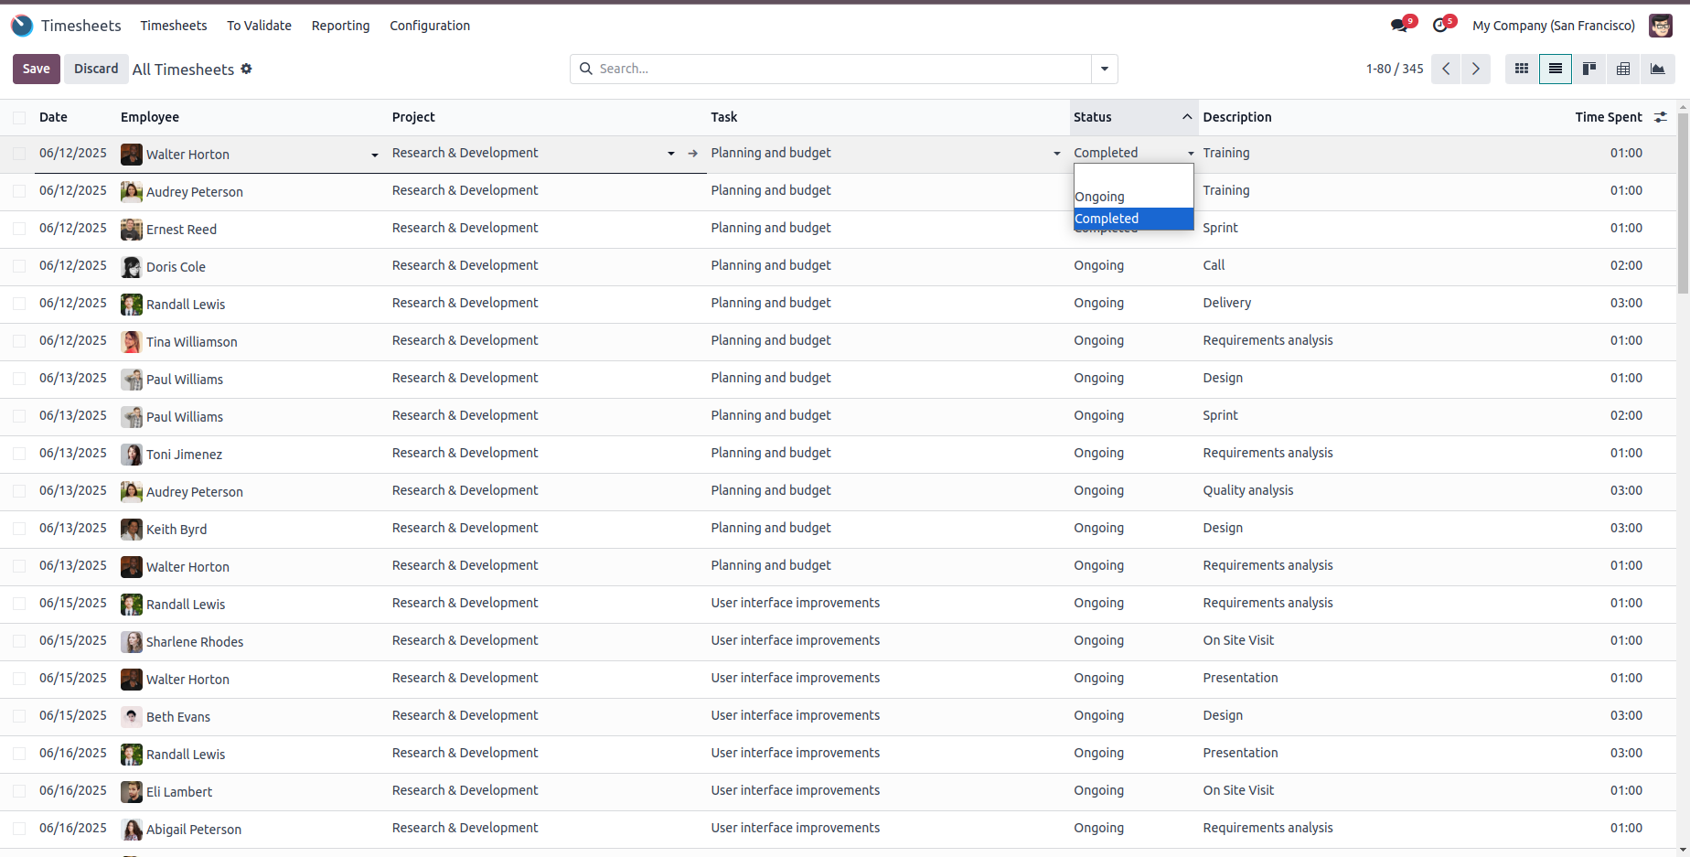The width and height of the screenshot is (1690, 857).
Task: Click the Save button
Action: 37,69
